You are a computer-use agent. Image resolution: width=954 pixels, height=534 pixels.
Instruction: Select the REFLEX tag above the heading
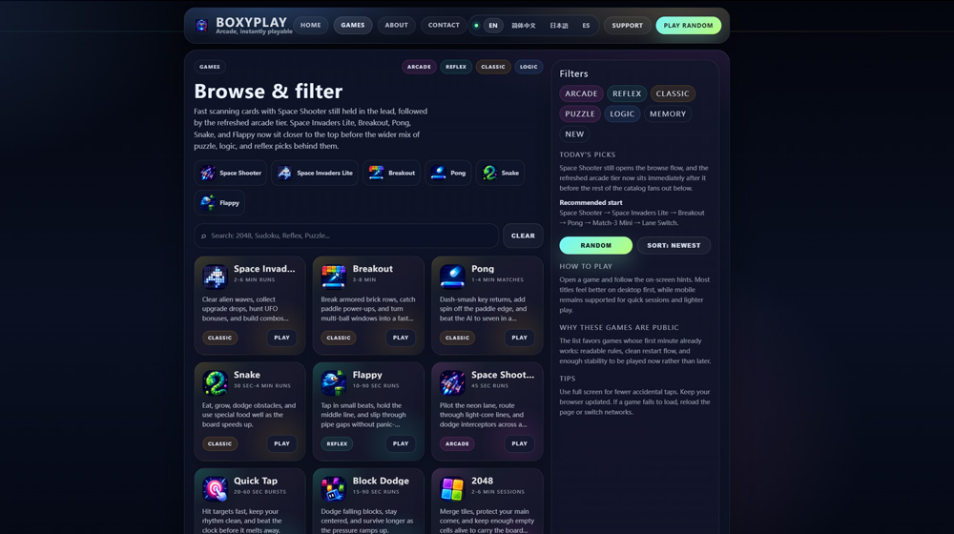coord(456,67)
